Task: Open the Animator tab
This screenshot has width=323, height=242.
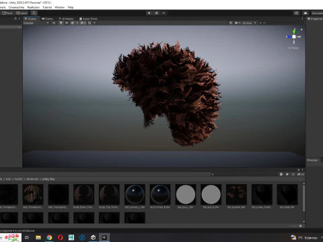Action: click(x=66, y=19)
